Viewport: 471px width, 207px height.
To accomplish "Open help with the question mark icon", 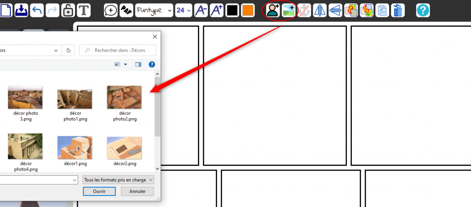I will 423,10.
